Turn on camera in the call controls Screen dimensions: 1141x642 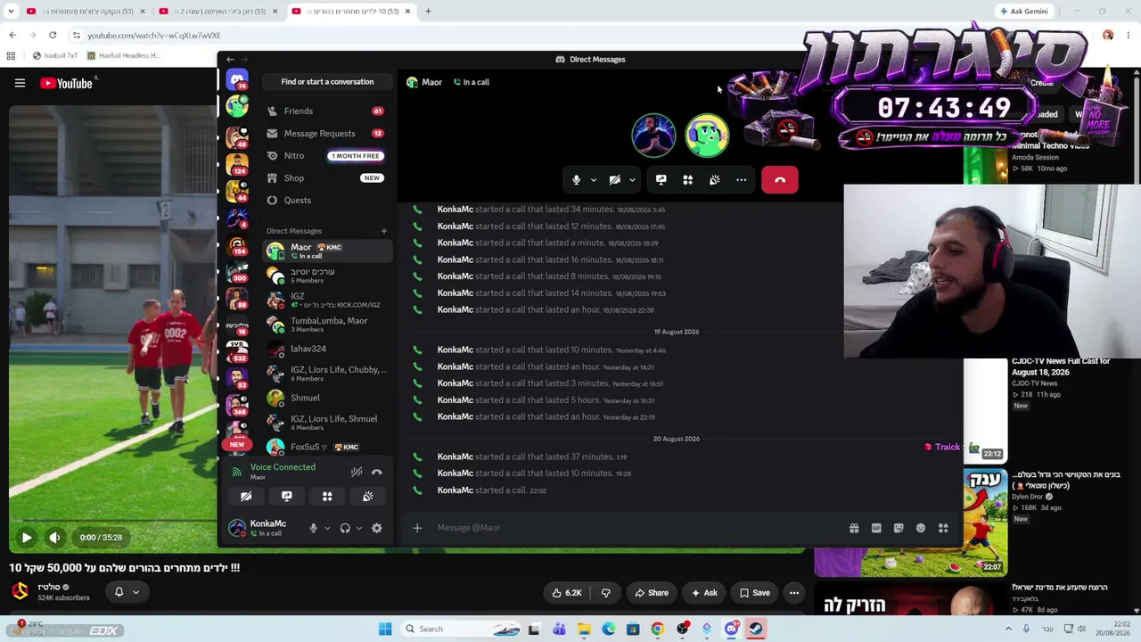pyautogui.click(x=615, y=180)
